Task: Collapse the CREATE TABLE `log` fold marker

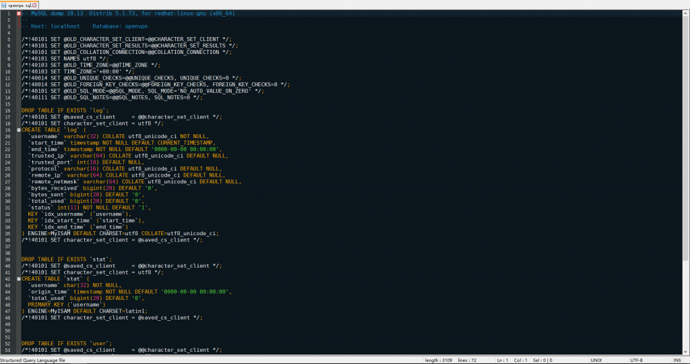Action: pos(19,129)
